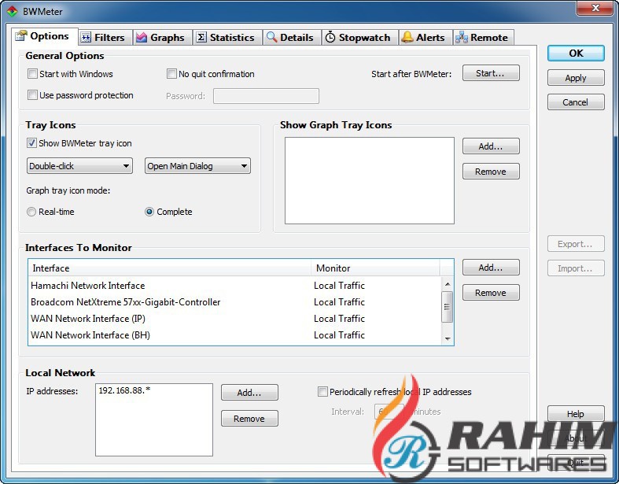Viewport: 619px width, 484px height.
Task: Click the OK button
Action: click(576, 54)
